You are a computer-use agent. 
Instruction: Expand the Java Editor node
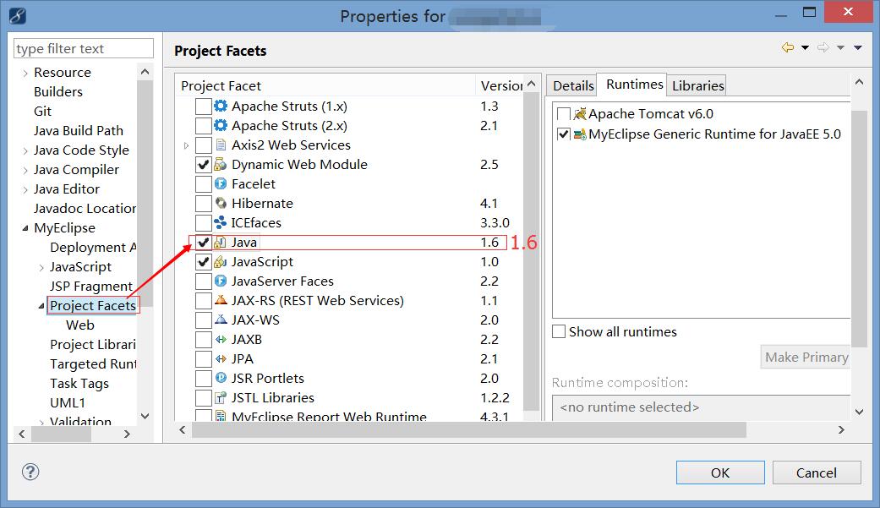[25, 189]
